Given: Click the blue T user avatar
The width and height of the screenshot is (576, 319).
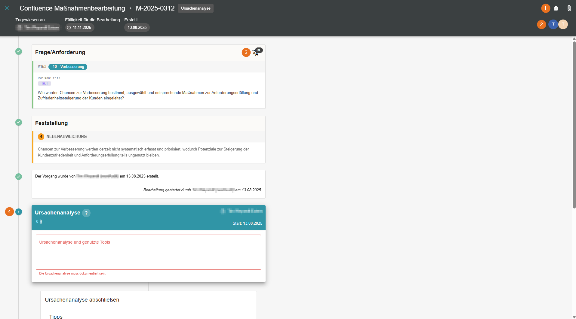Looking at the screenshot, I should (553, 24).
